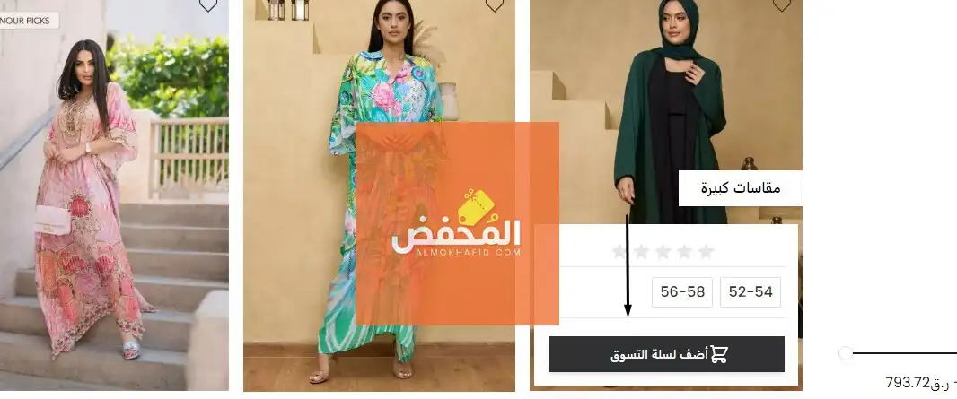Open the green floral kaftan product image
957x399 pixels.
(379, 195)
